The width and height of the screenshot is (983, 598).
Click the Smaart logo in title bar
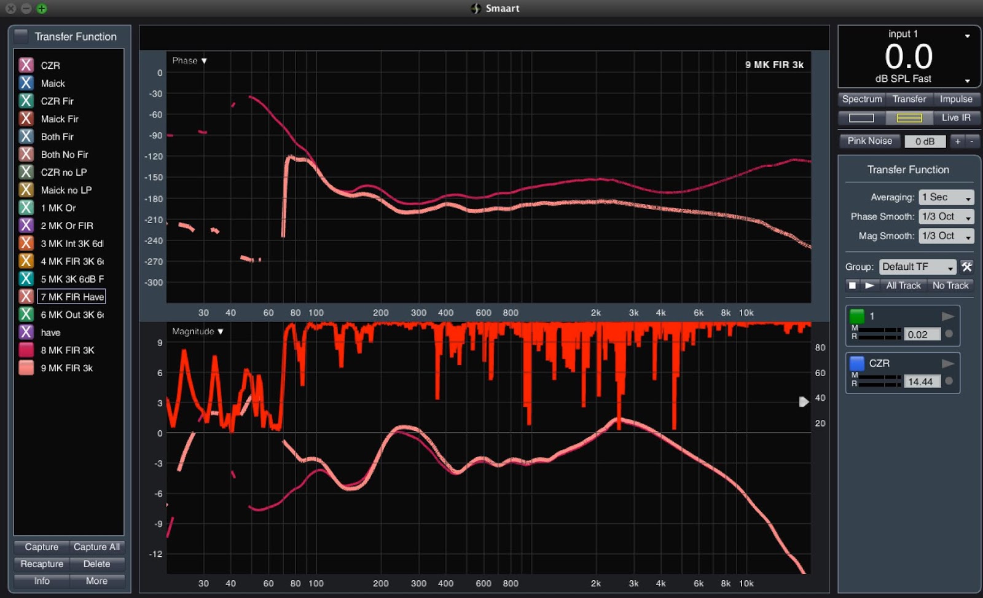point(476,9)
